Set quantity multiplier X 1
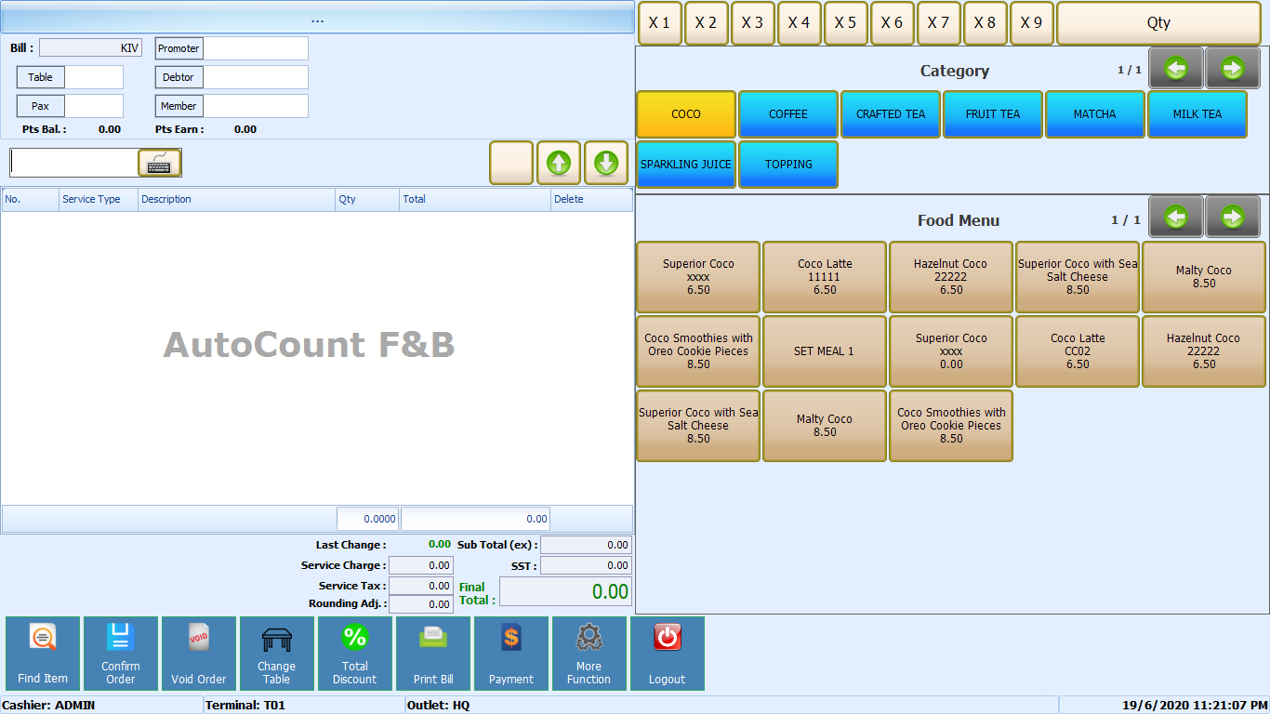Viewport: 1270px width, 714px height. pyautogui.click(x=660, y=23)
